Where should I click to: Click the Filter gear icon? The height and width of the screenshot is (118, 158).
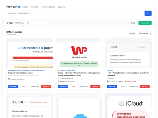(7, 23)
